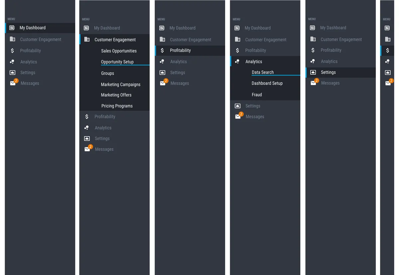
Task: Click the Sales Opportunities link
Action: (119, 51)
